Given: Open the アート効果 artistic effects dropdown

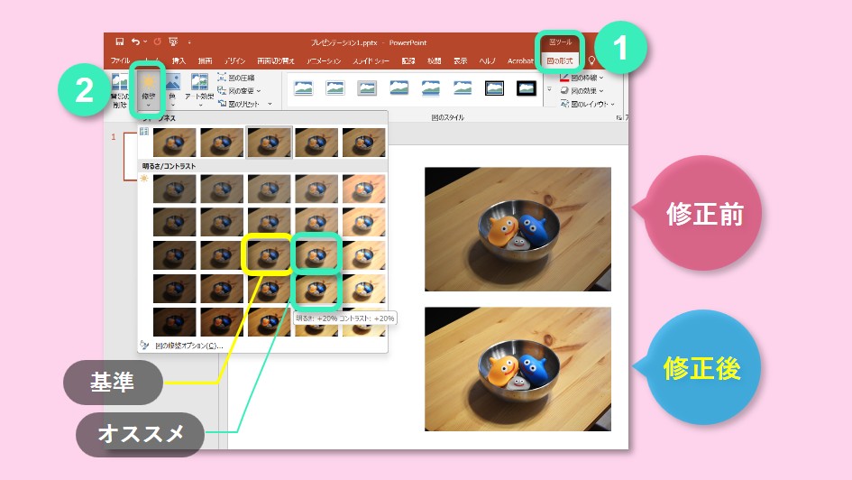Looking at the screenshot, I should (199, 89).
